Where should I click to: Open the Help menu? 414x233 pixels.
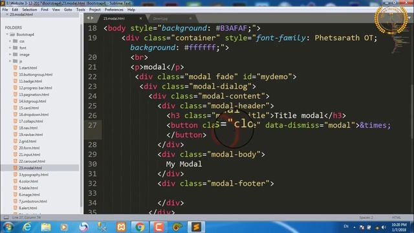[131, 10]
